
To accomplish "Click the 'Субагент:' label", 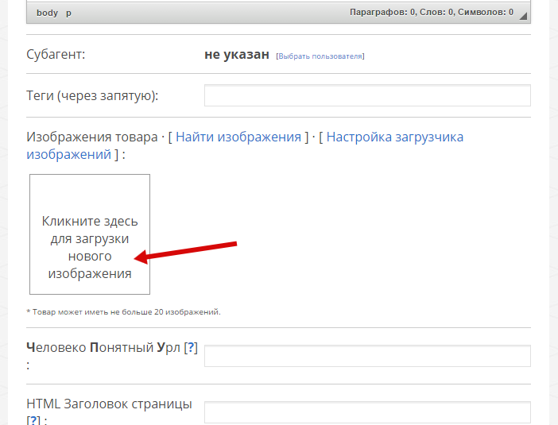I will (x=56, y=55).
